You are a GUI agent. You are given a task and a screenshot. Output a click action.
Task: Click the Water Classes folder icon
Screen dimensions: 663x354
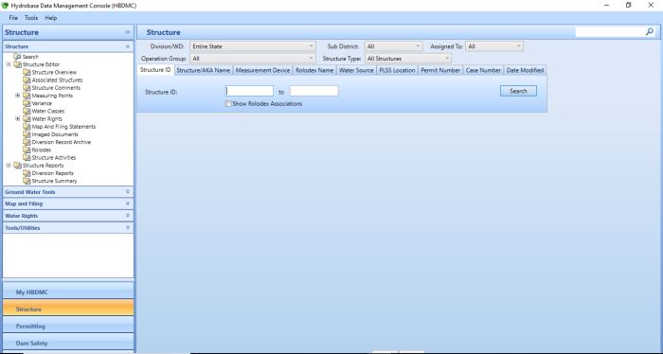[27, 111]
